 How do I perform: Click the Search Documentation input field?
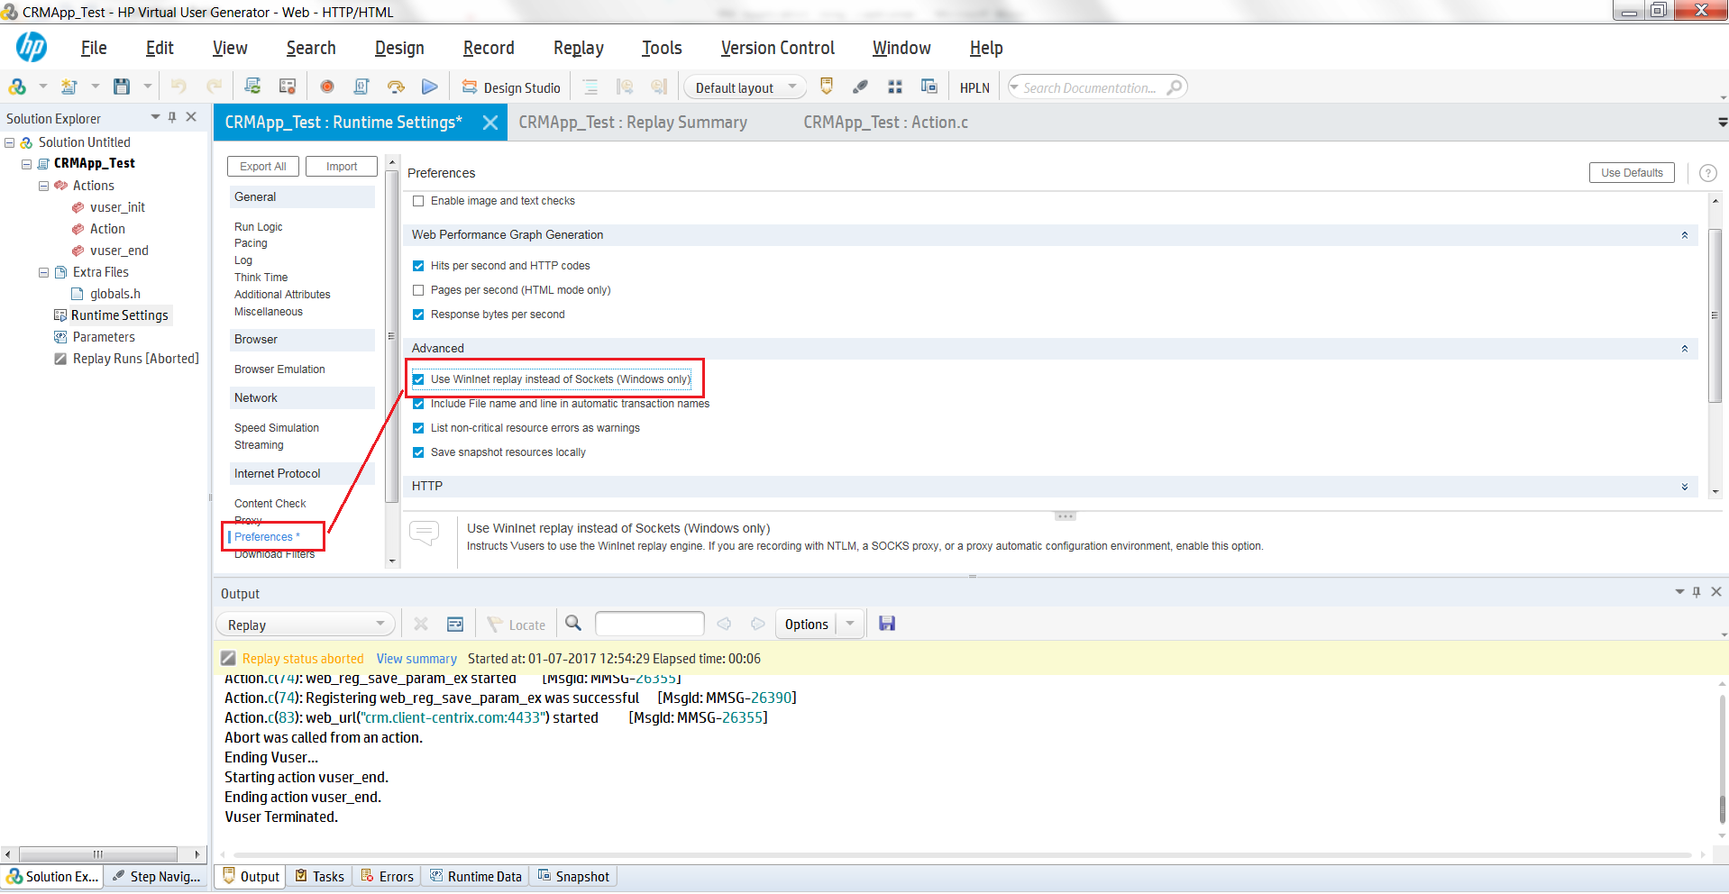click(x=1090, y=87)
